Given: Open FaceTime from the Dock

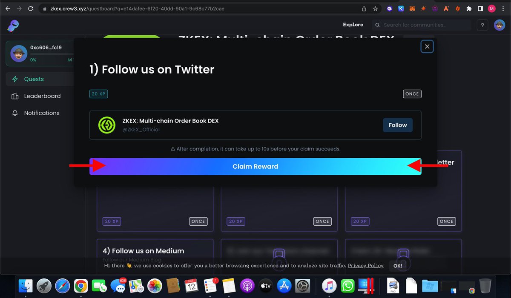Looking at the screenshot, I should pos(99,286).
